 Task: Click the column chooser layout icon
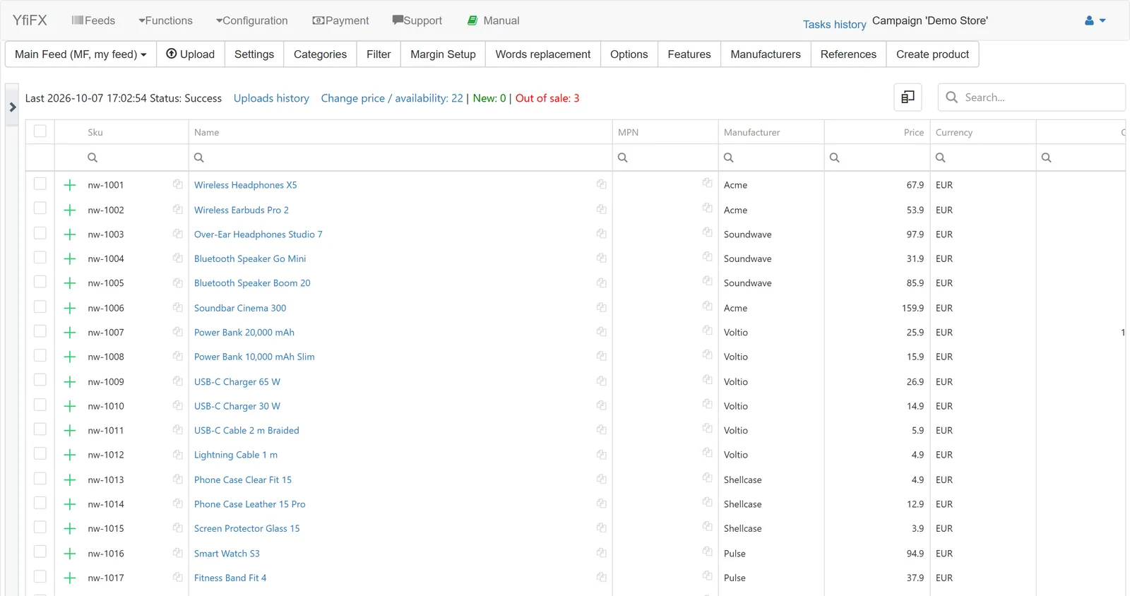pyautogui.click(x=908, y=97)
